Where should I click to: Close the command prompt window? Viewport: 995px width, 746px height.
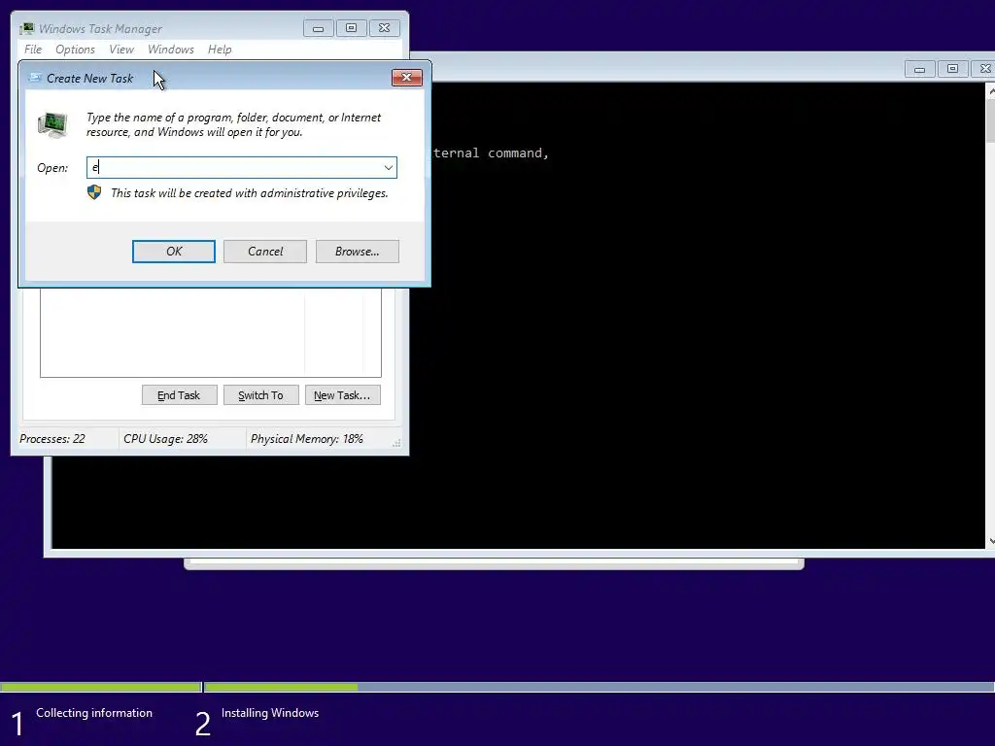984,69
